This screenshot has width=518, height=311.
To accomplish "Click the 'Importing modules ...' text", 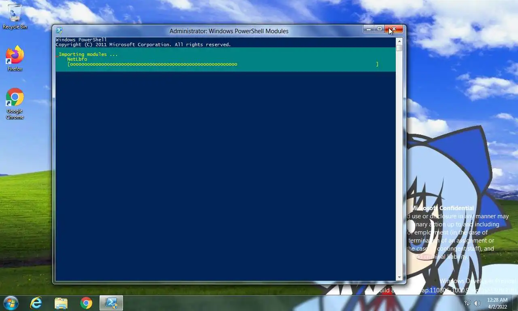I will coord(88,54).
